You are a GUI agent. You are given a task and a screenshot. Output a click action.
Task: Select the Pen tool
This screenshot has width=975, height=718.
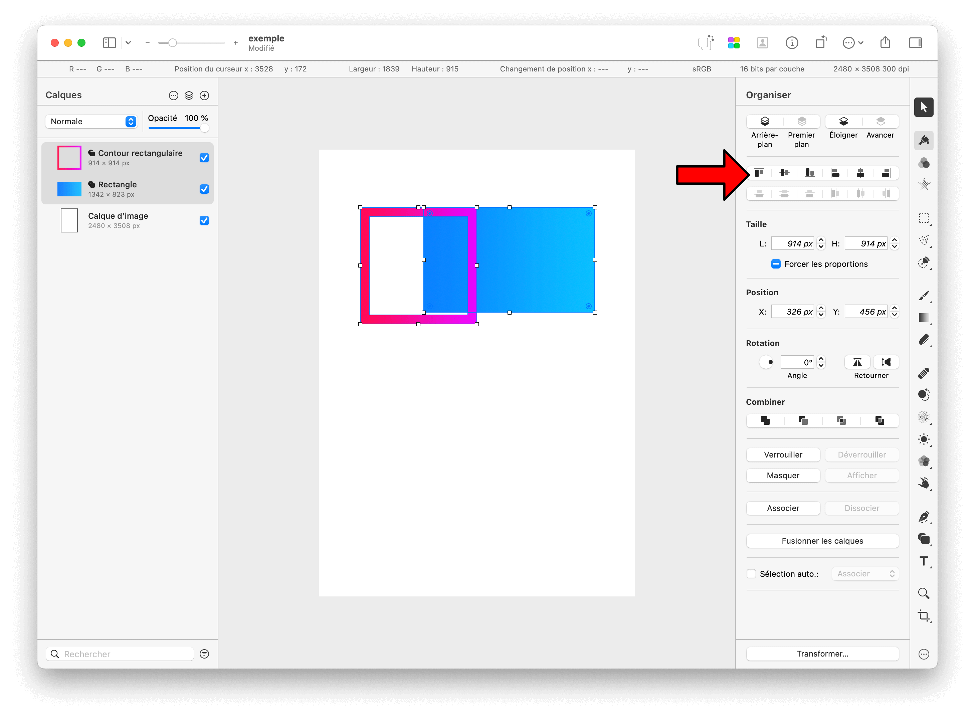pos(924,516)
